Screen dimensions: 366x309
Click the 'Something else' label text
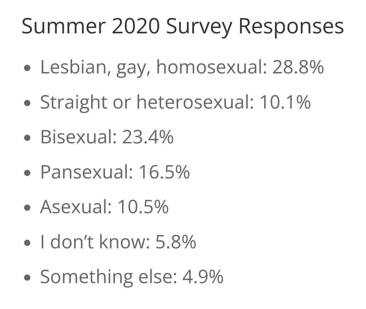(106, 277)
